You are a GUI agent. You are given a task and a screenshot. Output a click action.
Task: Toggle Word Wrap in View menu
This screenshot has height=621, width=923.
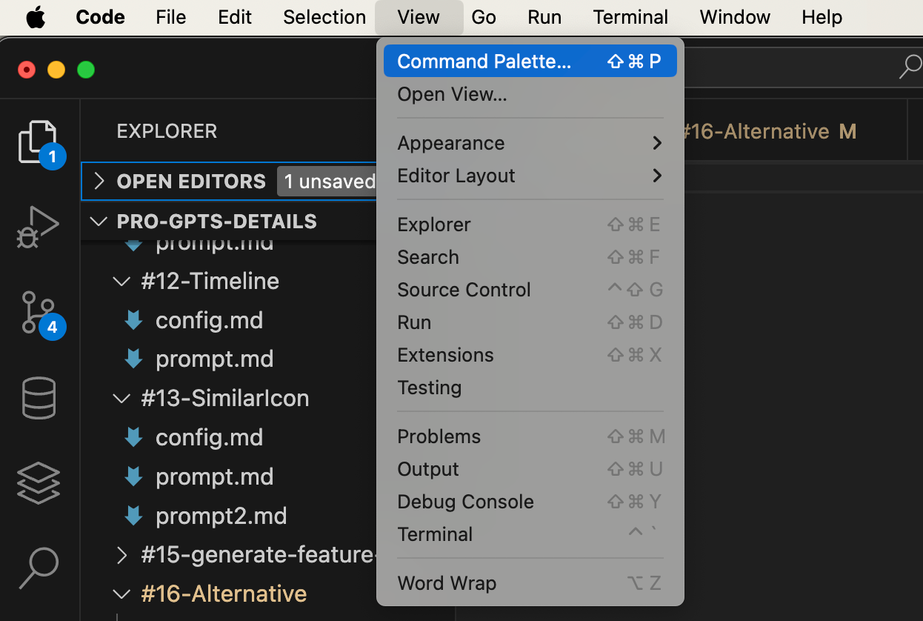[x=447, y=583]
